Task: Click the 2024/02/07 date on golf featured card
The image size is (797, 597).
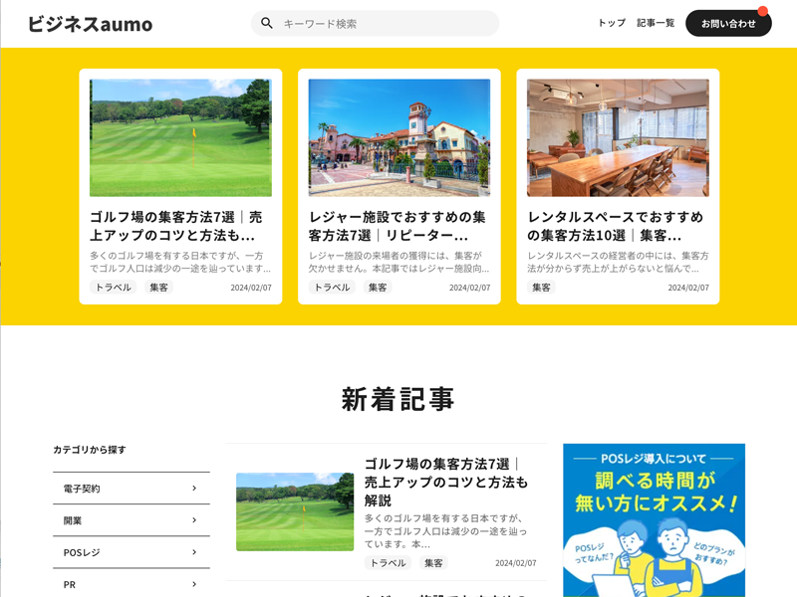Action: 251,288
